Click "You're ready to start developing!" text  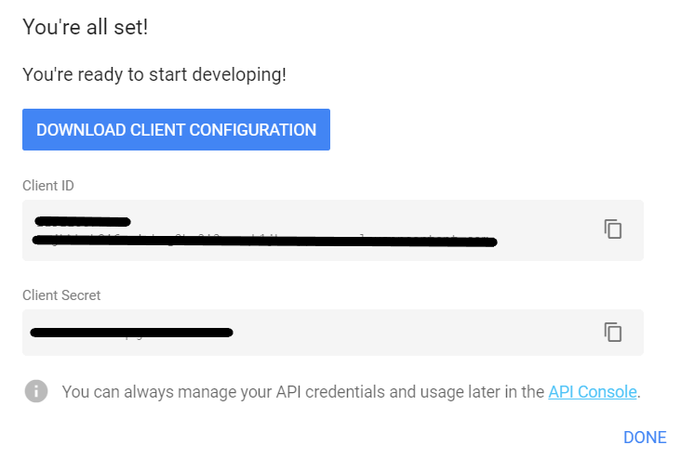click(154, 74)
